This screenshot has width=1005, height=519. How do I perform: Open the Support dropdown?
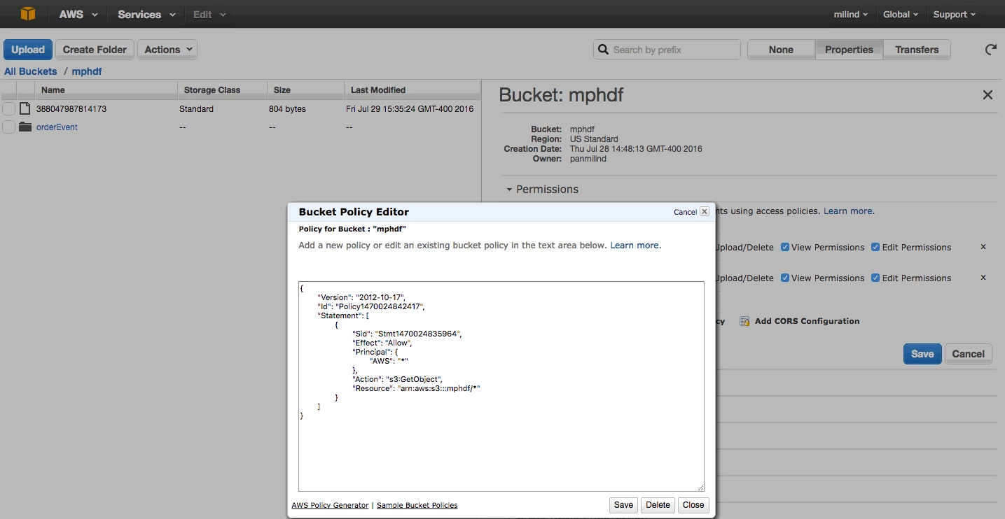954,14
